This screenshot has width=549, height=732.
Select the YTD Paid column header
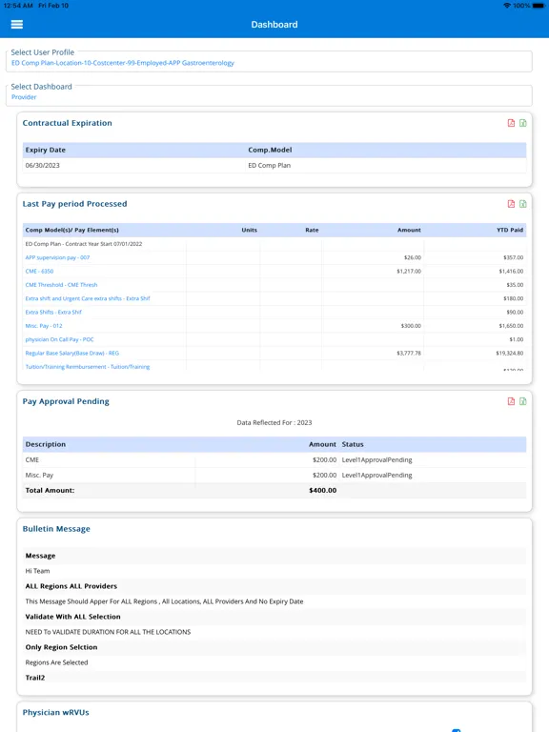point(510,230)
